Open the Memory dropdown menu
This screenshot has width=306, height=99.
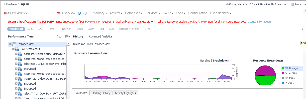100,13
